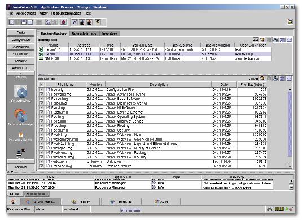This screenshot has width=303, height=222.
Task: Select the Backup/Restore tab
Action: click(x=54, y=34)
